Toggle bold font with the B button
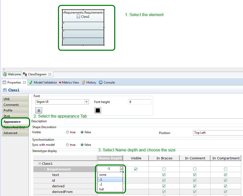 pyautogui.click(x=39, y=110)
